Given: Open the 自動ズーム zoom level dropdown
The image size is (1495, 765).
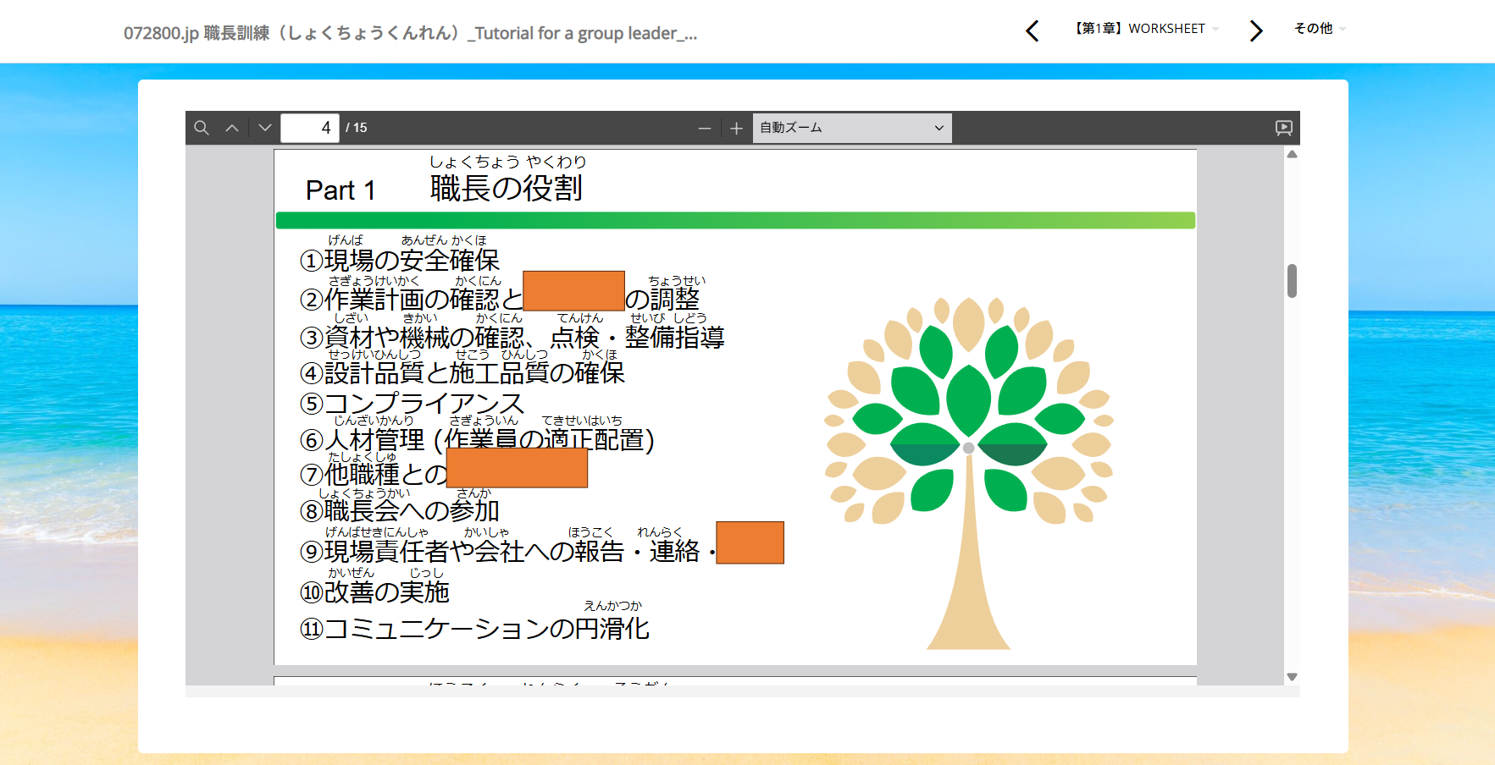Looking at the screenshot, I should click(x=851, y=128).
